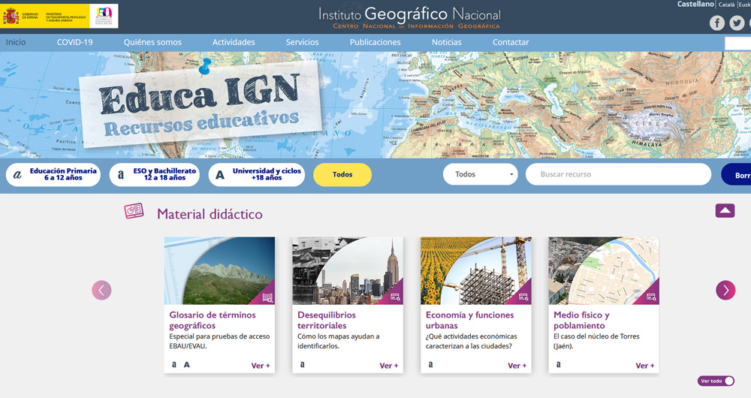Click the level 'a' icon on Medio físico card
Screen dimensions: 751x398
point(559,364)
